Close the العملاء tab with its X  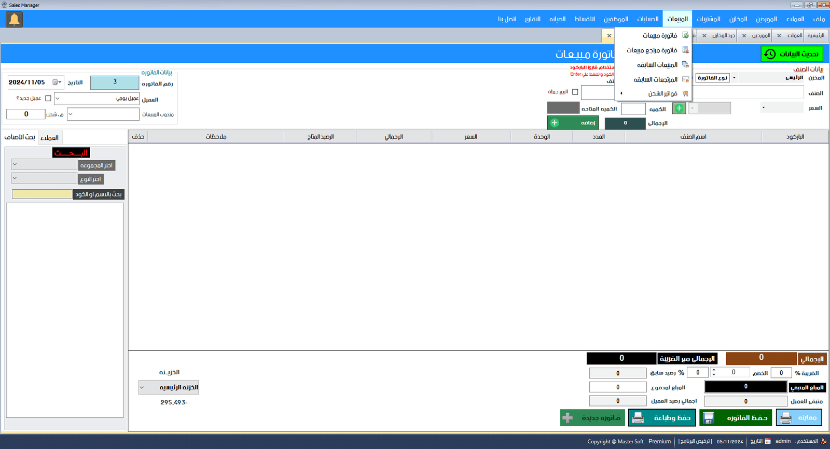click(779, 36)
